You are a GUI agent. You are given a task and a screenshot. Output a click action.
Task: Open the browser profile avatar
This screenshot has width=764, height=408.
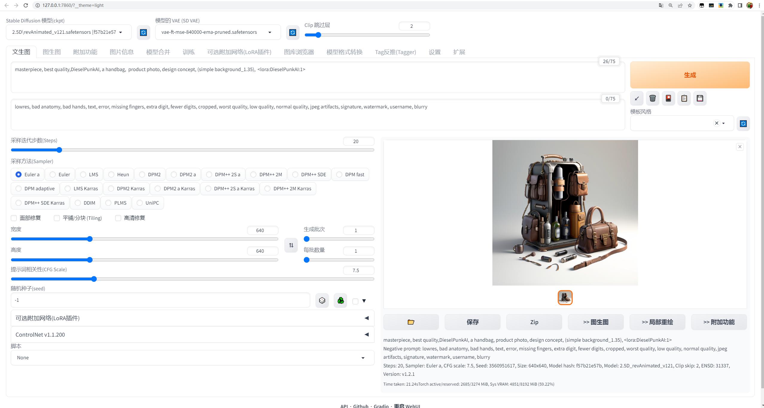749,5
